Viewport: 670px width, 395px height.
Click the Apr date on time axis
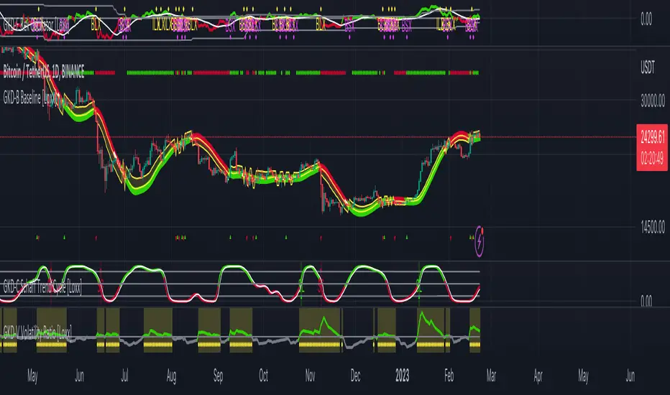538,376
